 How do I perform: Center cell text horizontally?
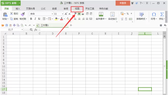click(79, 19)
